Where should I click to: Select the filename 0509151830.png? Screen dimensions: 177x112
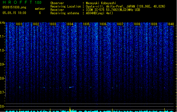click(x=14, y=7)
